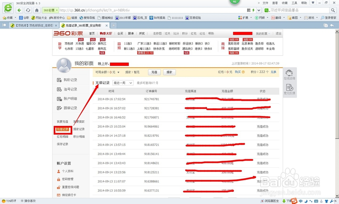Click 意见反馈 feedback icon
This screenshot has height=204, width=339.
289,89
